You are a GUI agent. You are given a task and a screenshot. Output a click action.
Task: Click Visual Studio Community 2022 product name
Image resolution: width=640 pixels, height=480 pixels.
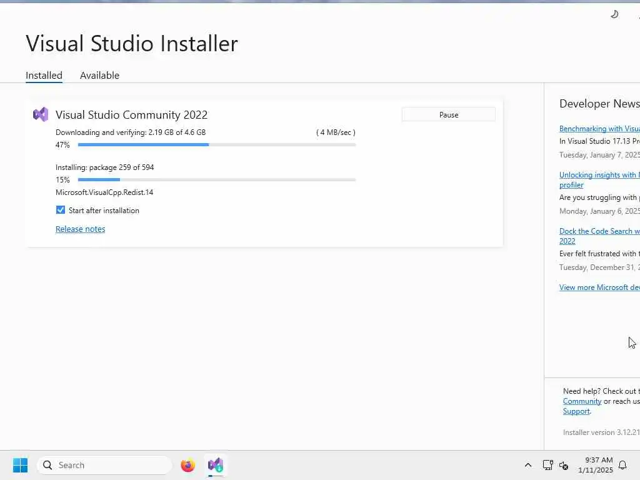(x=131, y=115)
